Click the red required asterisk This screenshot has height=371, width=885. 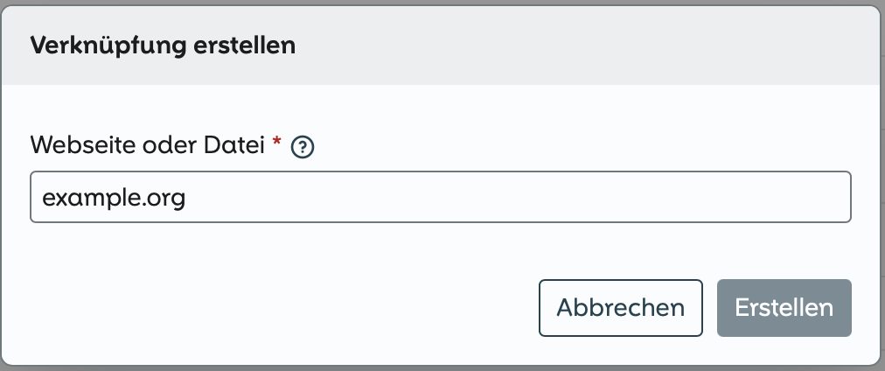point(277,143)
